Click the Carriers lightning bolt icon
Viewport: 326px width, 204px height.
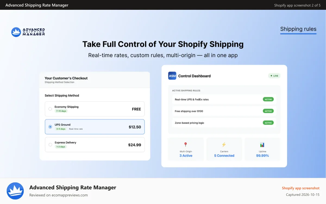tap(224, 145)
